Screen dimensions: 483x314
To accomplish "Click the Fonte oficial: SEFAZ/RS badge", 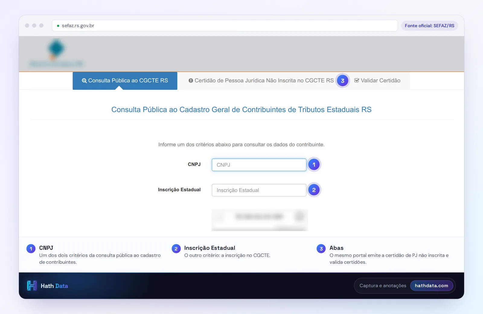I will 429,26.
